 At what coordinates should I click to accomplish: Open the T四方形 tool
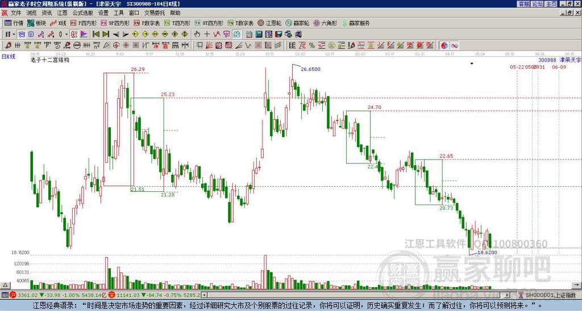(177, 23)
